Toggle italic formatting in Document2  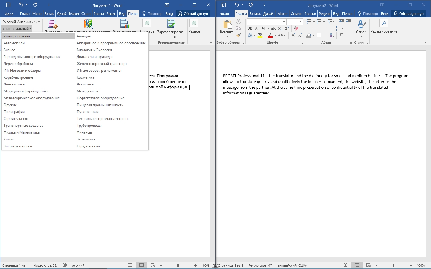point(257,28)
